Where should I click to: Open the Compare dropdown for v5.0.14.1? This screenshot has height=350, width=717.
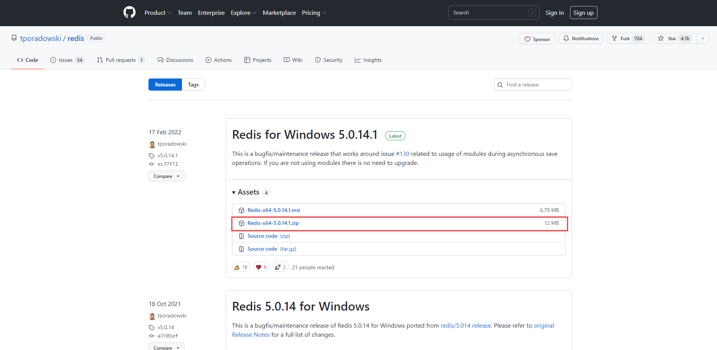coord(166,176)
